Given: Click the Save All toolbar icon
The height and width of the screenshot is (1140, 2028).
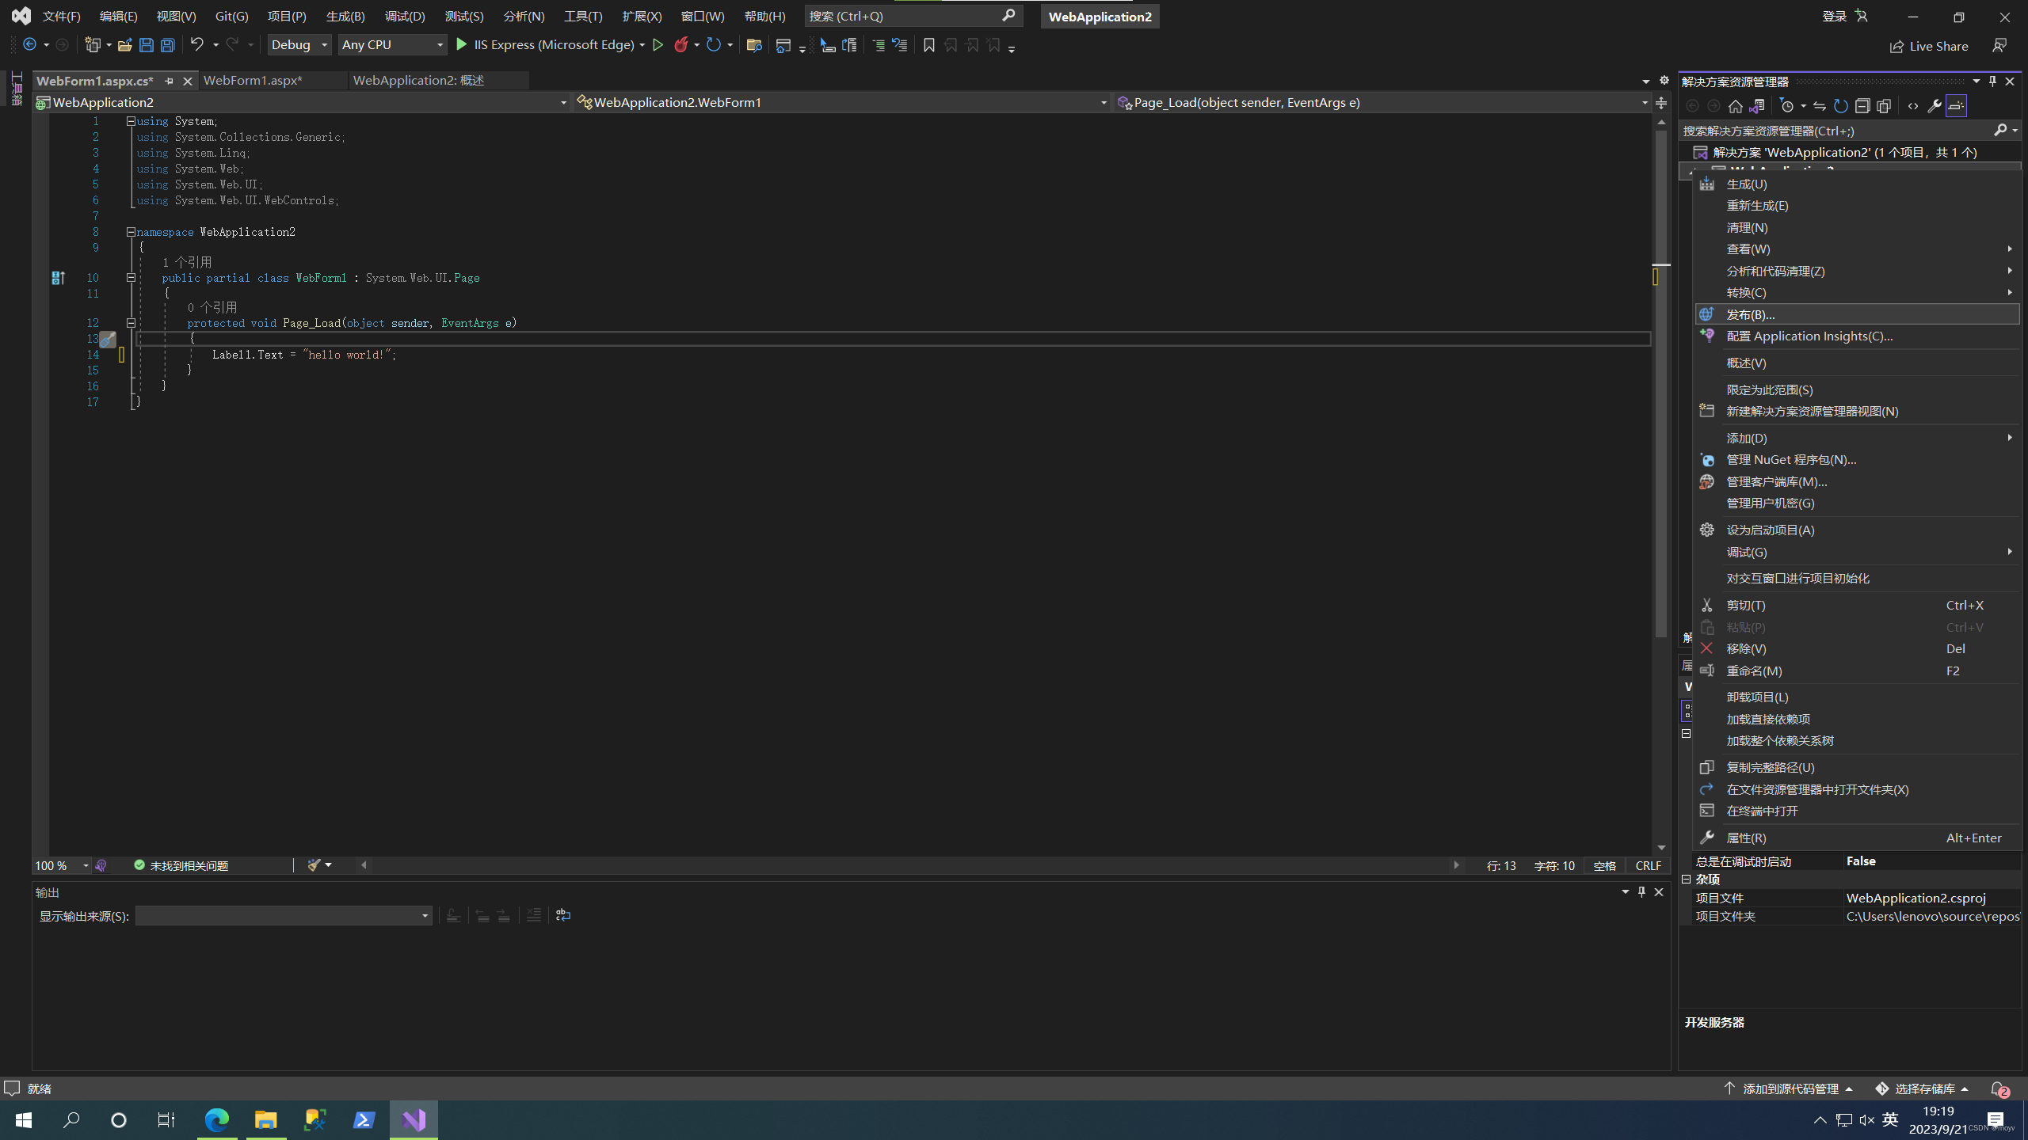Looking at the screenshot, I should tap(168, 45).
